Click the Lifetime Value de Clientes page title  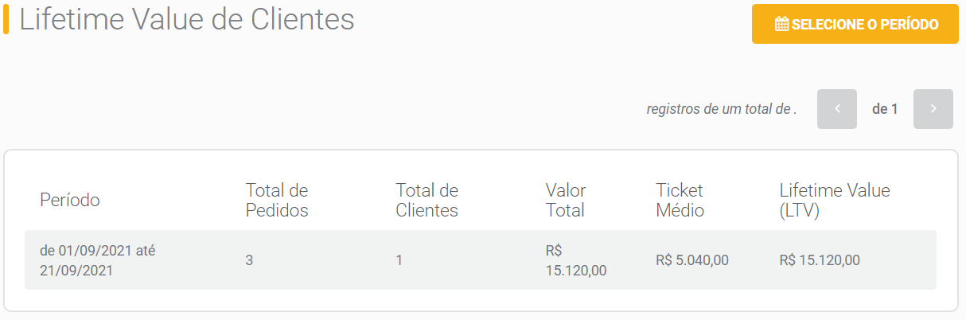pyautogui.click(x=187, y=19)
